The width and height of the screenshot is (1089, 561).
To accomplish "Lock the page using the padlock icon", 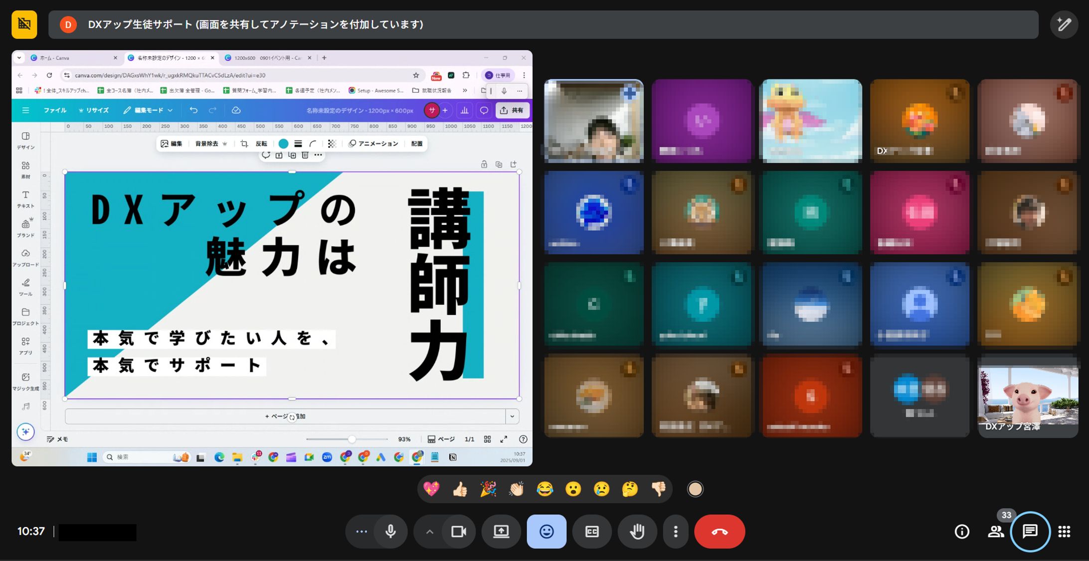I will [484, 164].
